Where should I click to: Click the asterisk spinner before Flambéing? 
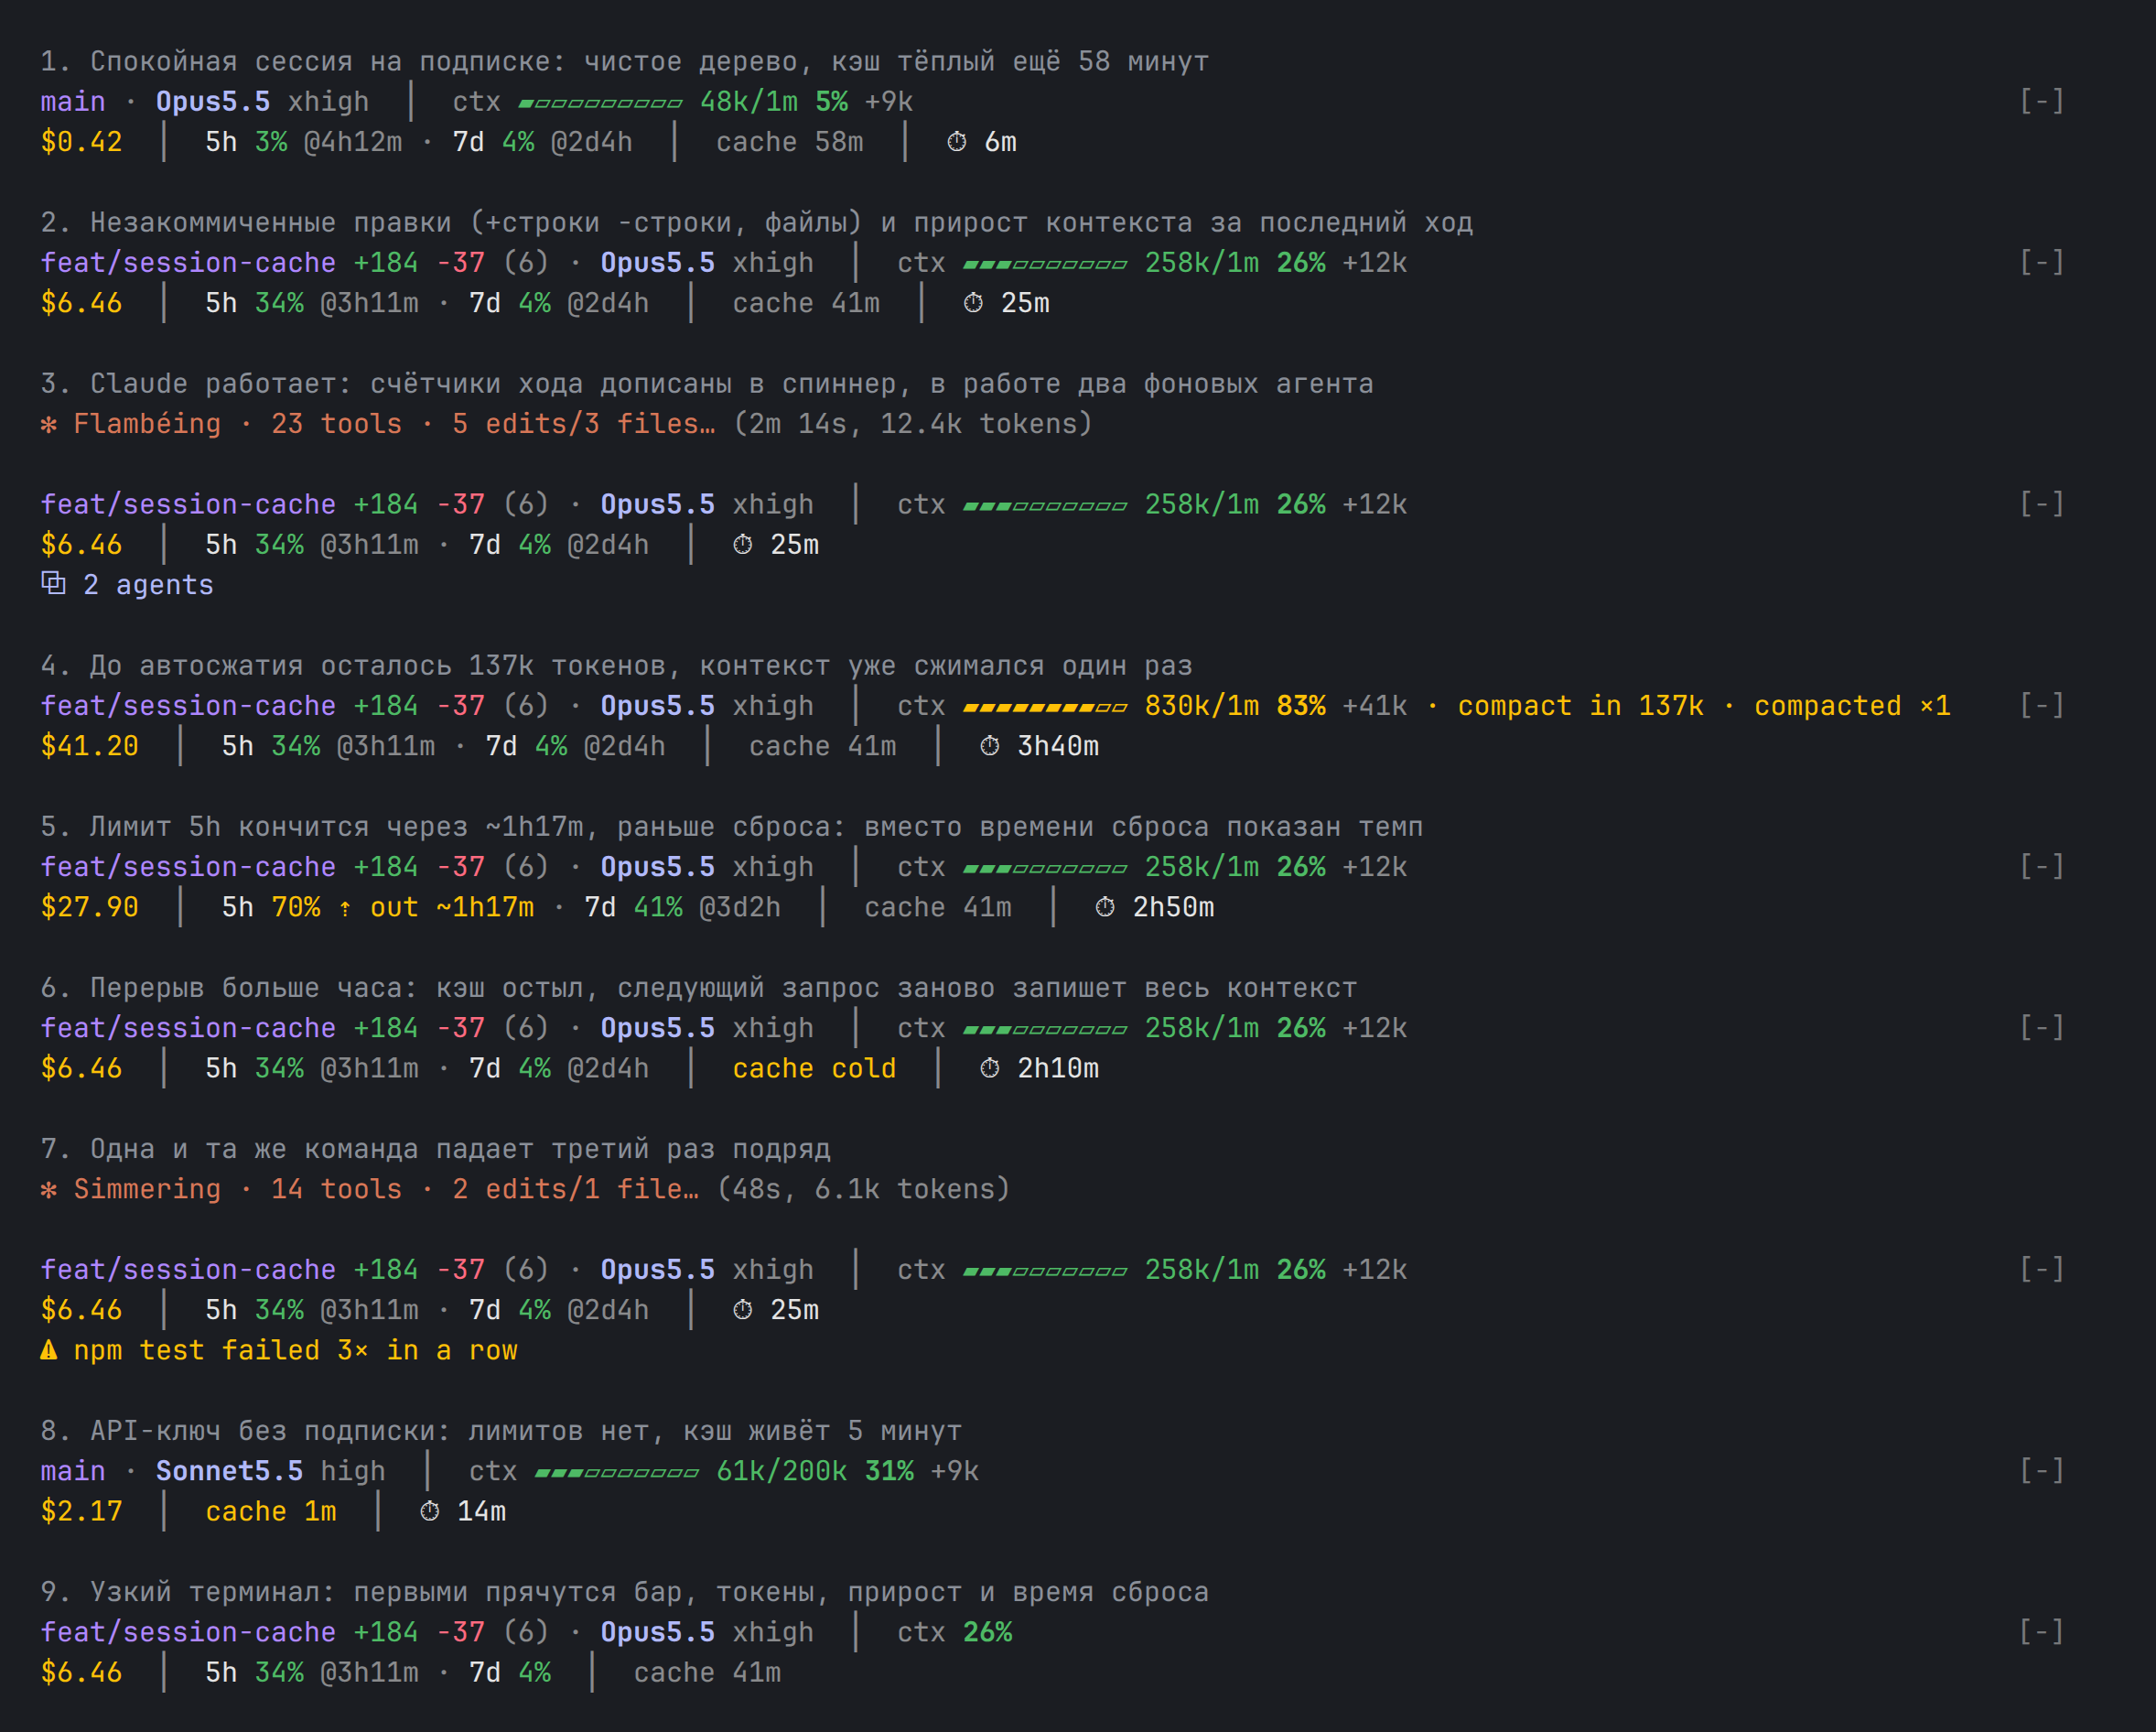tap(49, 426)
